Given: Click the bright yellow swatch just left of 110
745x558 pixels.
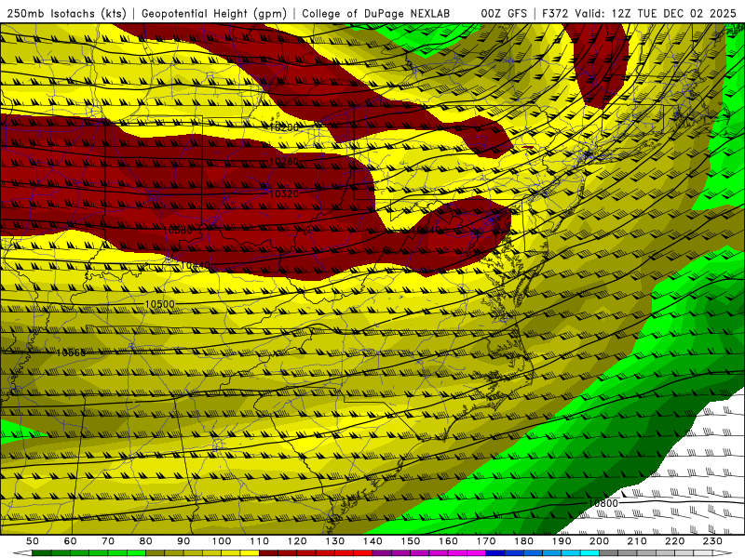Looking at the screenshot, I should click(x=250, y=553).
